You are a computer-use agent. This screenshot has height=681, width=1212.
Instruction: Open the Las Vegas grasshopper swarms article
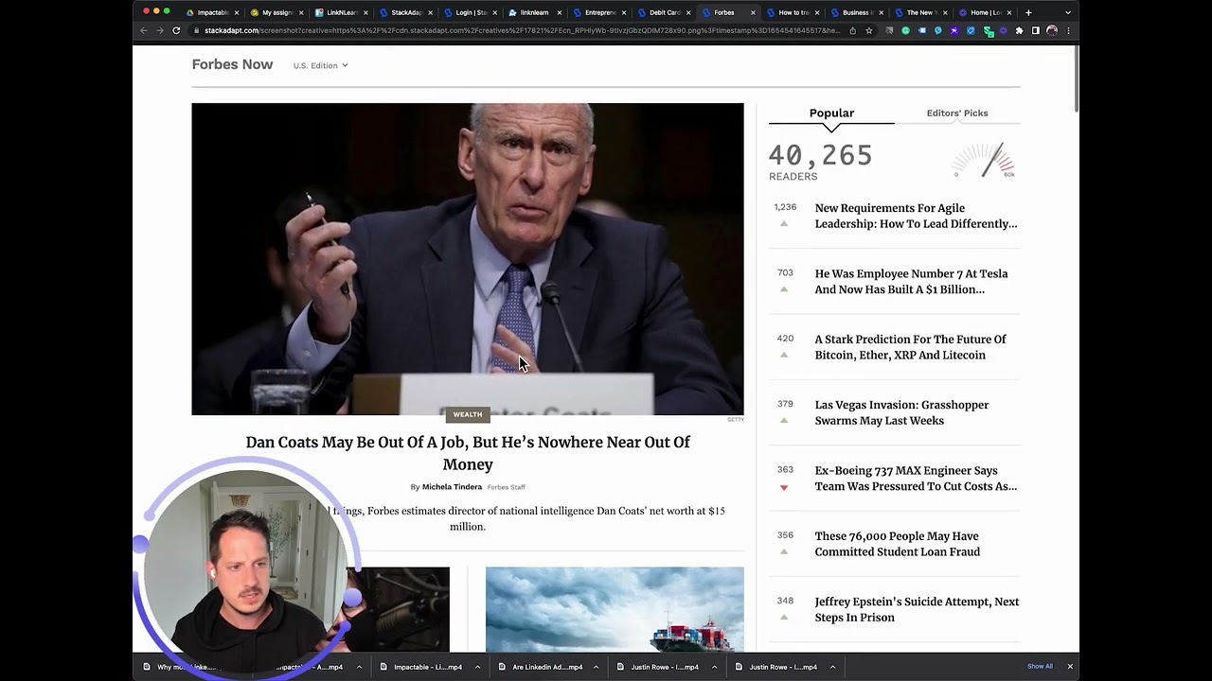pos(901,412)
